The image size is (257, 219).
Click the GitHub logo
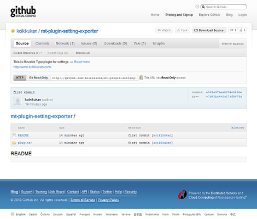tap(23, 12)
